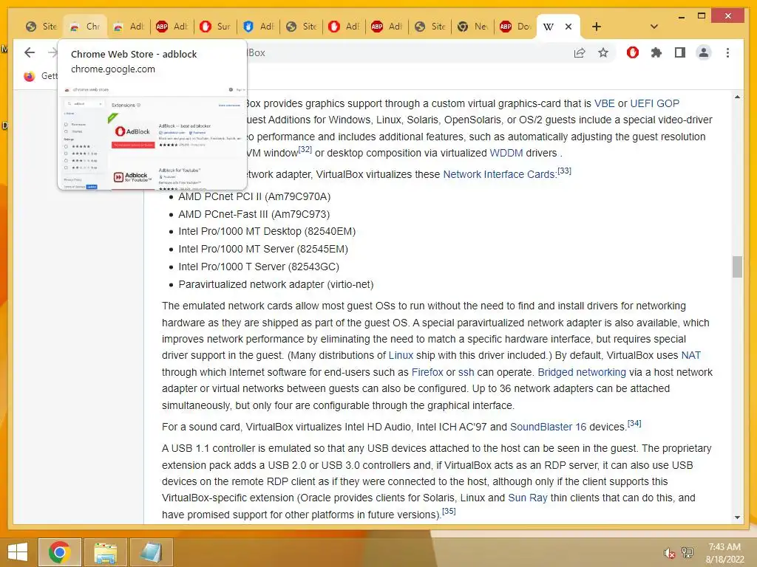Follow the ssh link
757x567 pixels.
click(466, 372)
